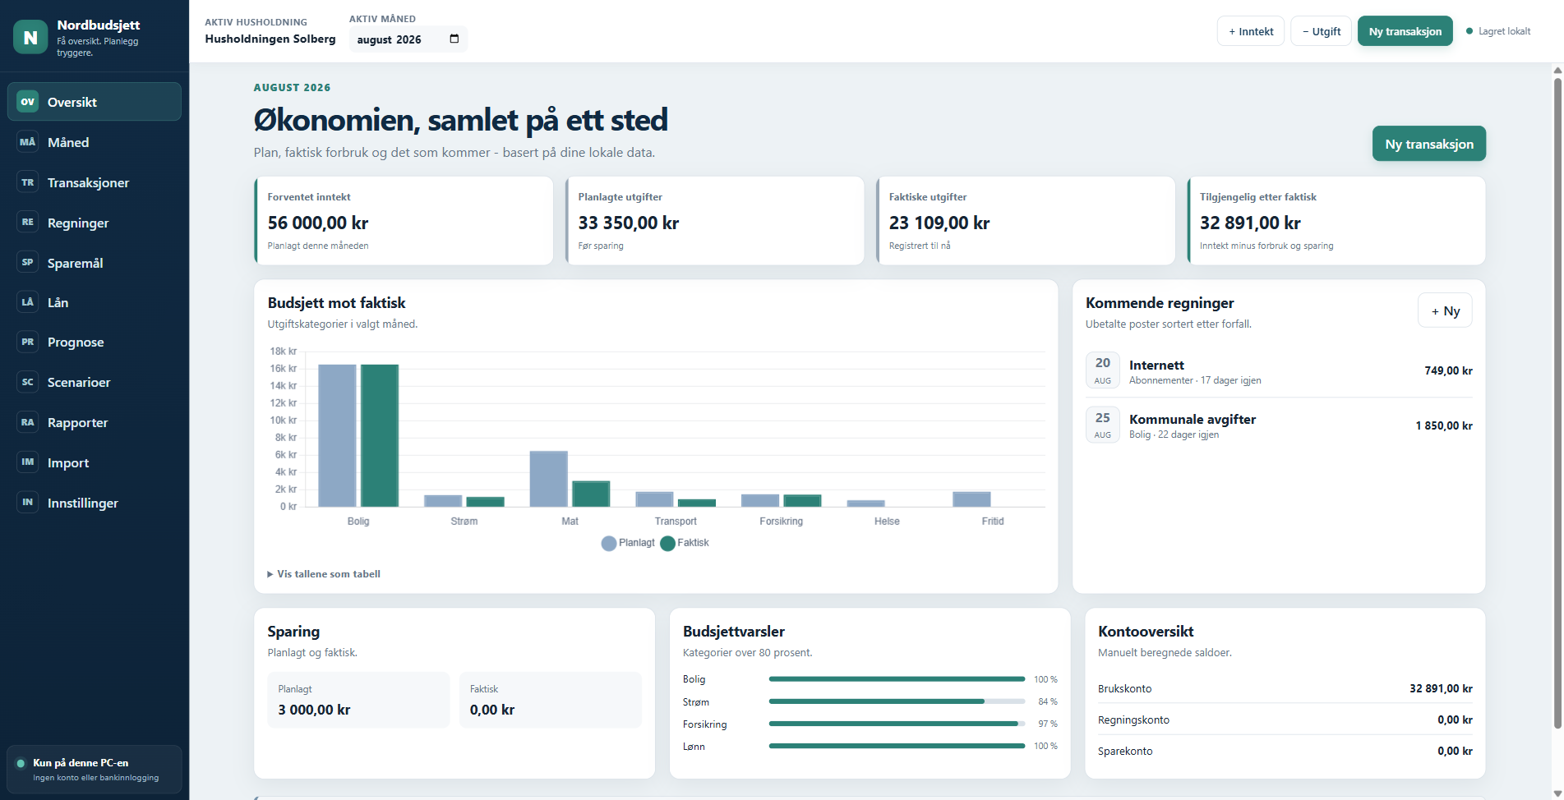Click the IM badge icon beside Import
Screen dimensions: 1564x800
tap(28, 462)
